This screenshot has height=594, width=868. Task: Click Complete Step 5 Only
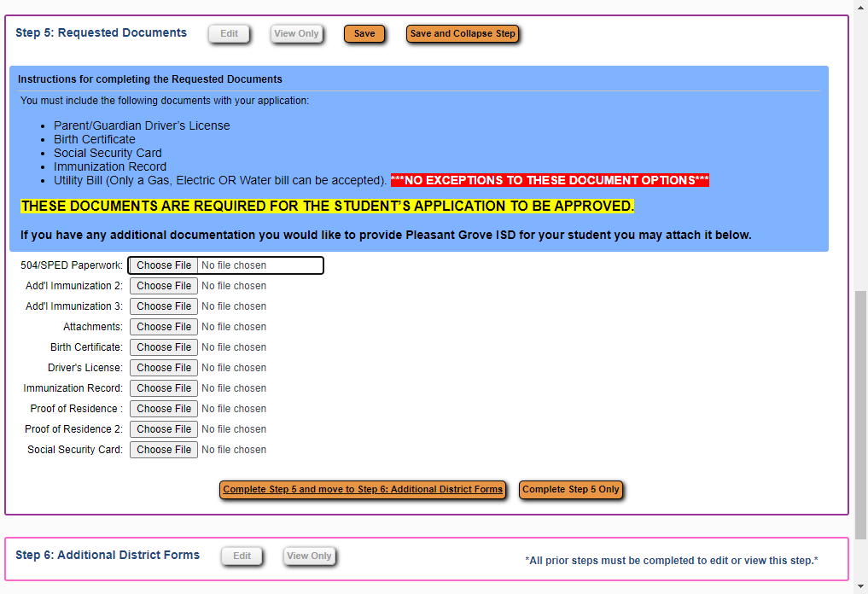pos(571,489)
